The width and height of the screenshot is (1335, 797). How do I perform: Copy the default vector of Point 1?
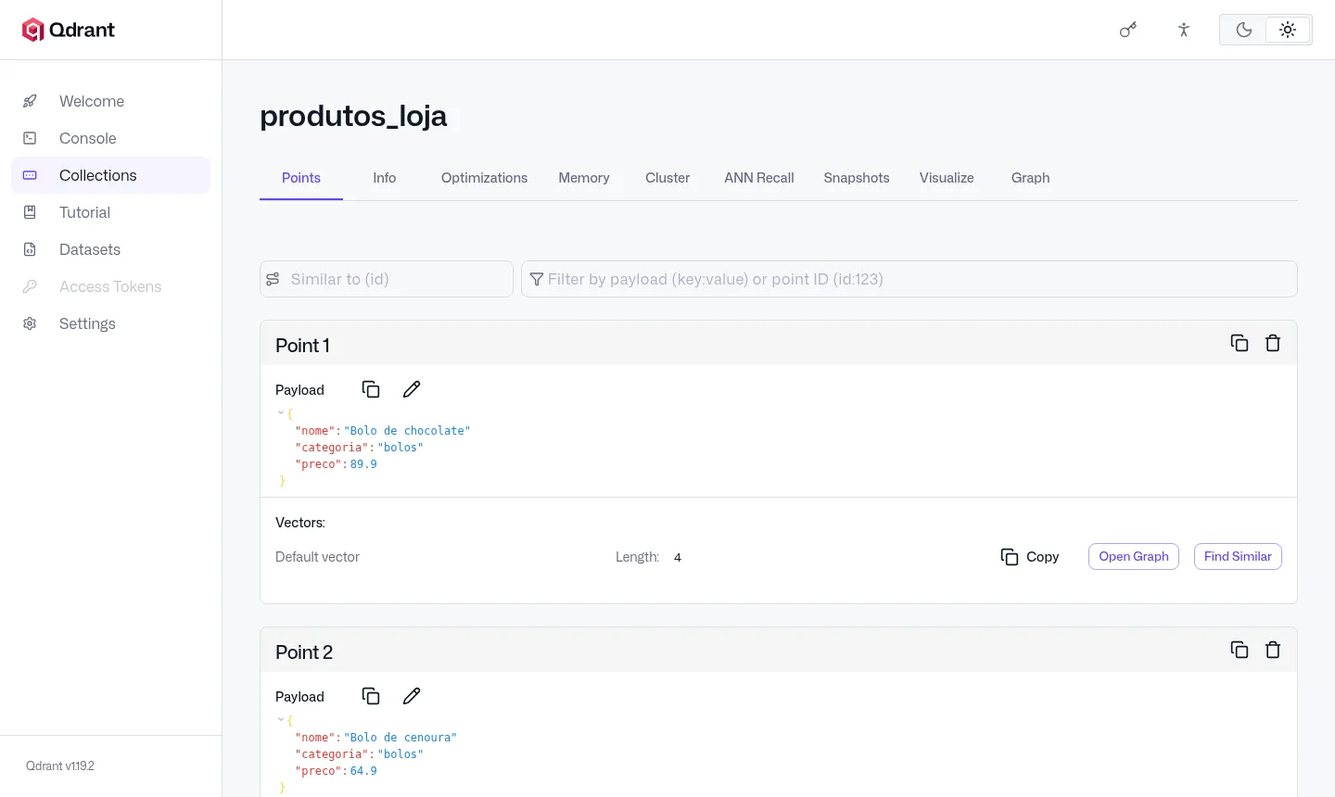[x=1030, y=557]
